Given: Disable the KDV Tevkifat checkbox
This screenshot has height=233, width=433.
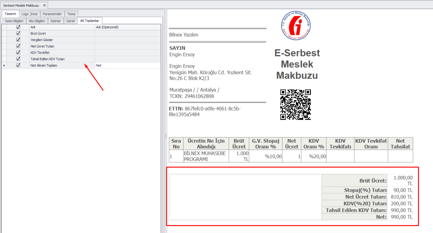Looking at the screenshot, I should click(18, 52).
